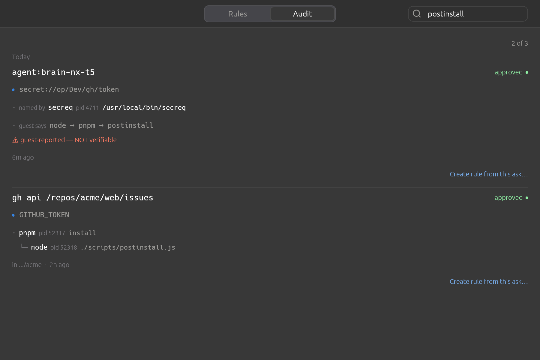This screenshot has height=360, width=540.
Task: Click the warning triangle icon
Action: (x=15, y=140)
